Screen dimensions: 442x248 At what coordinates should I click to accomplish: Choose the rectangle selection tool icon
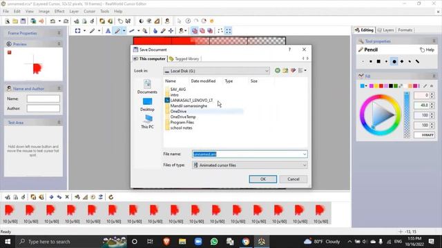77,31
